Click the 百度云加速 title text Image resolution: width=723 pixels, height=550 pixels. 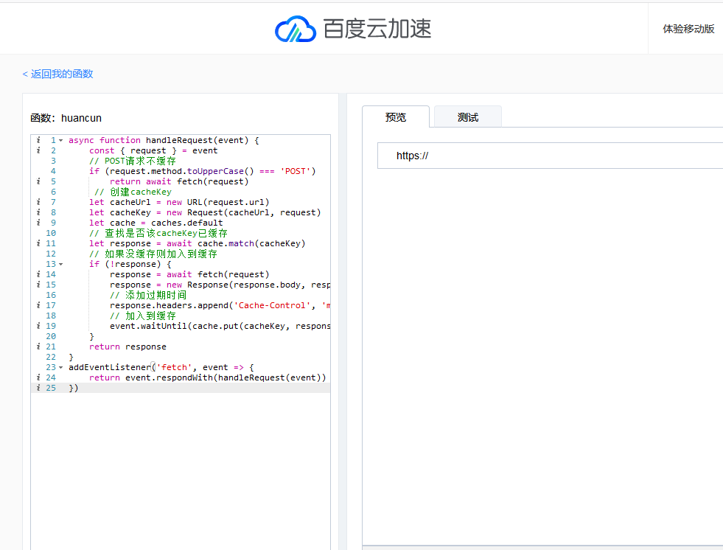coord(377,29)
